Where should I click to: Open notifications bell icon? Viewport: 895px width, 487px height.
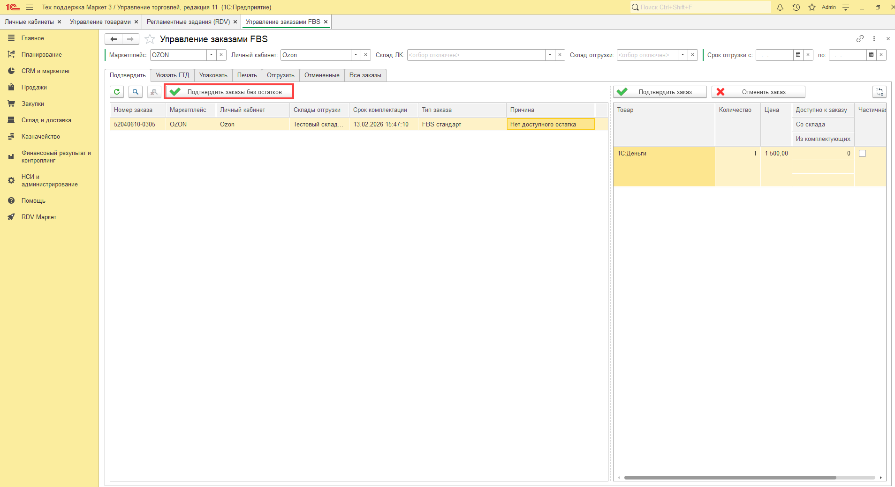[780, 7]
